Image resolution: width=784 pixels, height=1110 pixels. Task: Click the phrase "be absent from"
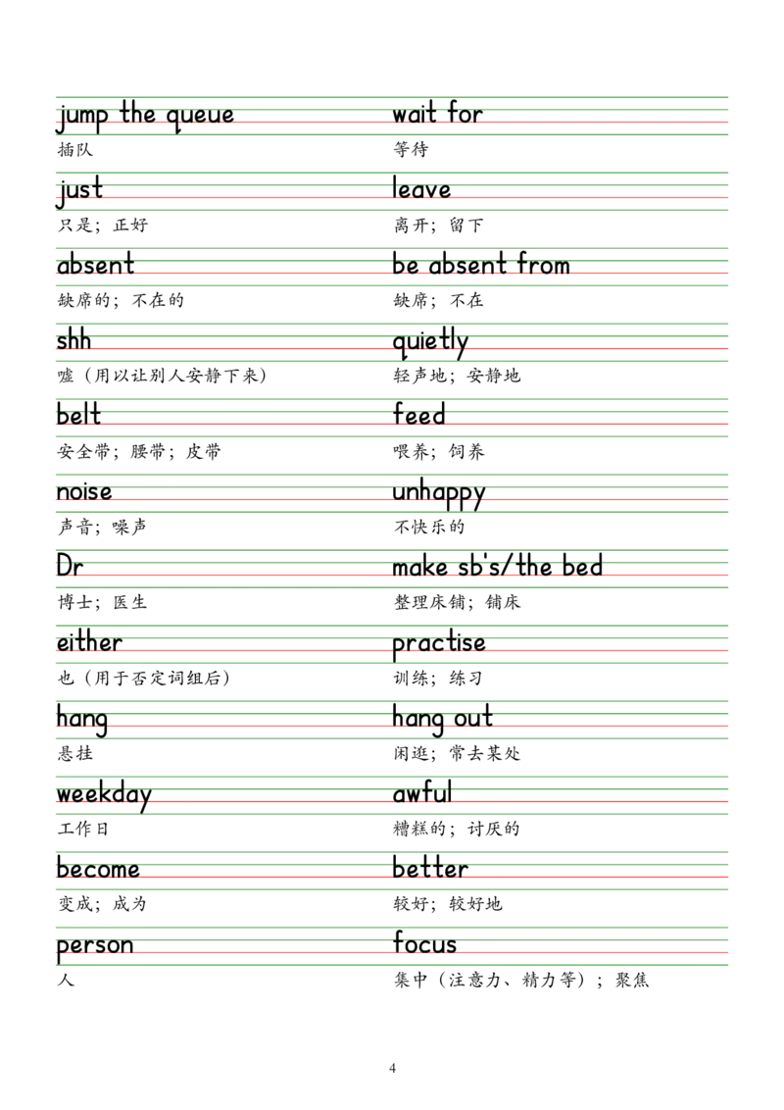(x=481, y=266)
